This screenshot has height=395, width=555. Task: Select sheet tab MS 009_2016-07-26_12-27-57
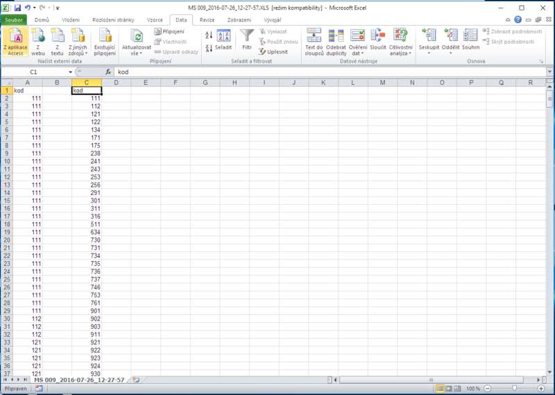coord(79,380)
